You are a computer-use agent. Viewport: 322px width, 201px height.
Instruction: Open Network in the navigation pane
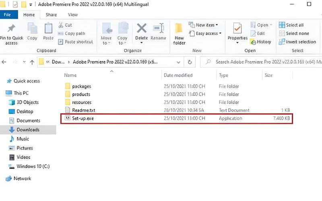tap(19, 178)
